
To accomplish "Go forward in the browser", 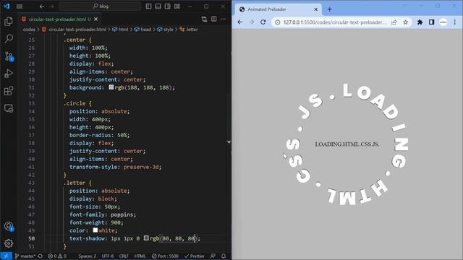I will point(251,22).
